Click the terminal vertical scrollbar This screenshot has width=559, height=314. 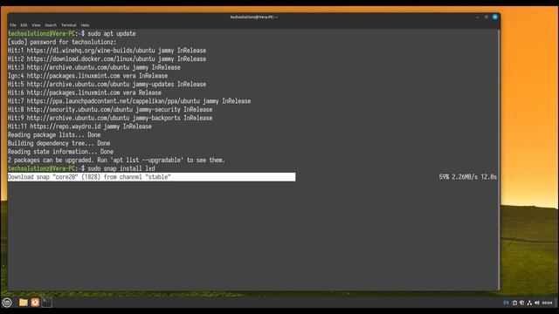(x=499, y=160)
